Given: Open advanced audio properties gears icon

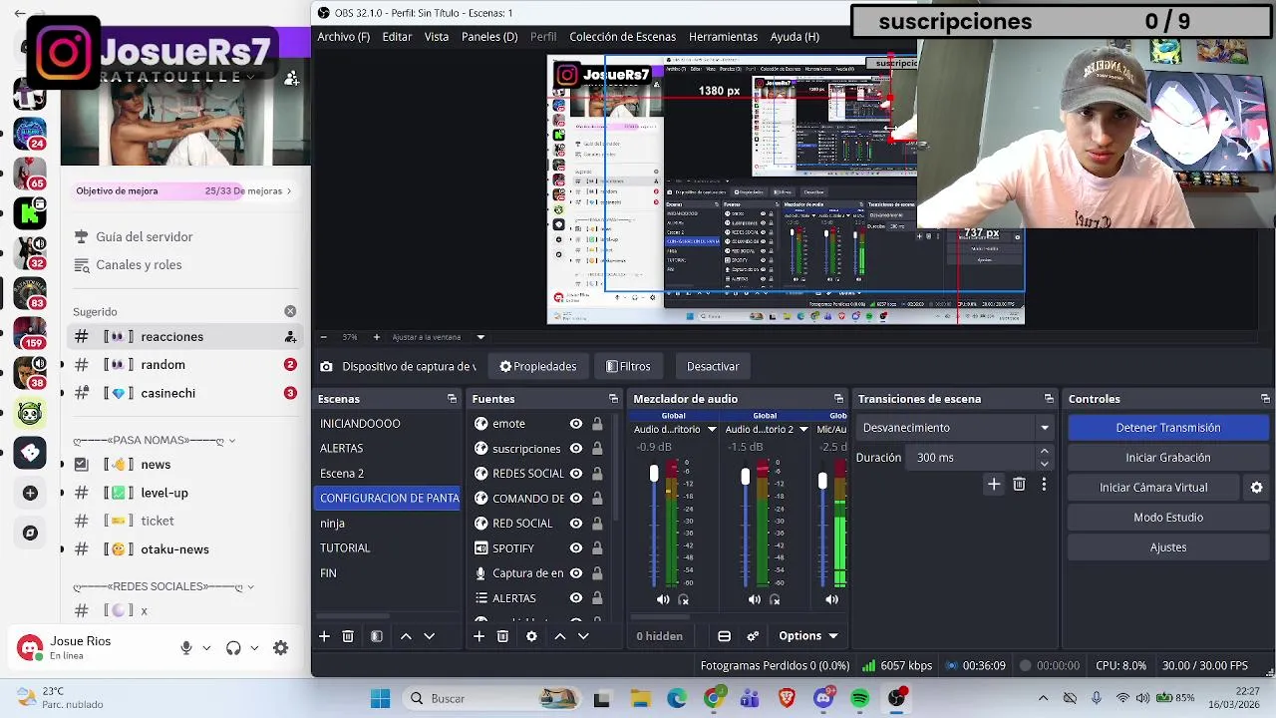Looking at the screenshot, I should [x=753, y=636].
